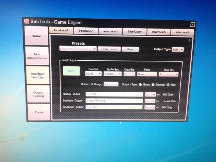Viewport: 216px width, 162px height.
Task: Click the HW Stop label
Action: (167, 107)
